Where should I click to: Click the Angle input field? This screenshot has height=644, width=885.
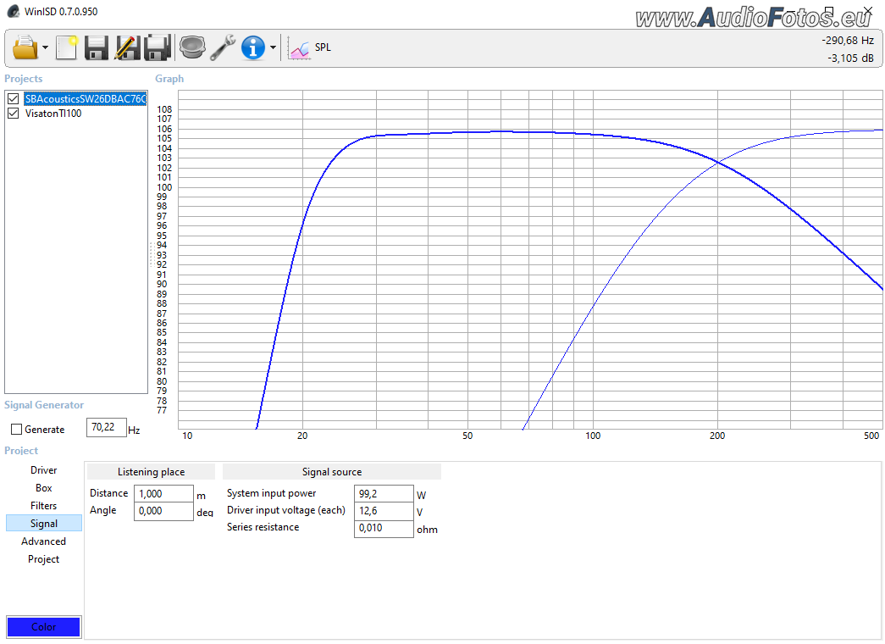click(x=163, y=511)
